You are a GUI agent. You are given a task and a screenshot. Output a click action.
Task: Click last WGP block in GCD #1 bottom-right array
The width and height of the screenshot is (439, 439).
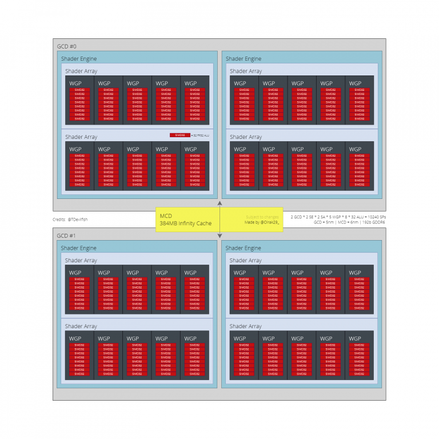(358, 355)
